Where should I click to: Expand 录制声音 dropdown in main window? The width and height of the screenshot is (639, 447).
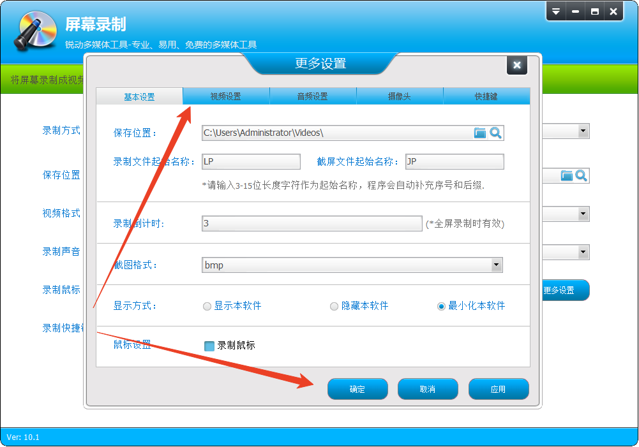(x=583, y=252)
